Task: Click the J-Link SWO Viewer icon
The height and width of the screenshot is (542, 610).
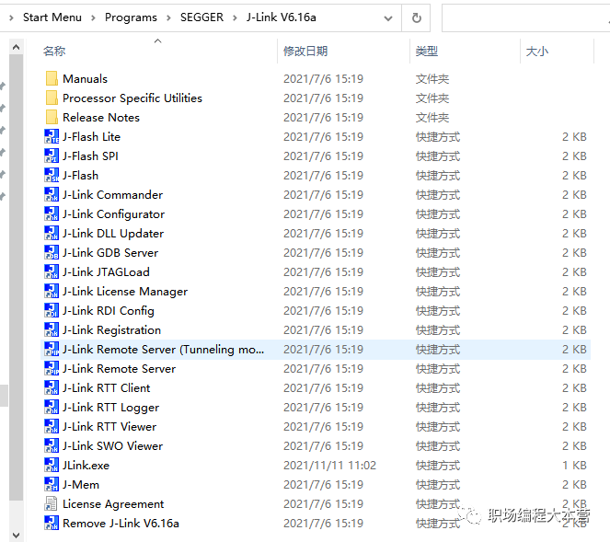Action: [x=52, y=446]
